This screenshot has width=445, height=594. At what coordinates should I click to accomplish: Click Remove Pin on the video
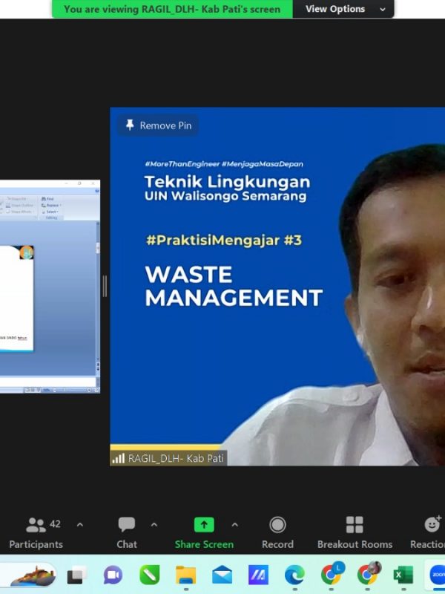click(158, 125)
